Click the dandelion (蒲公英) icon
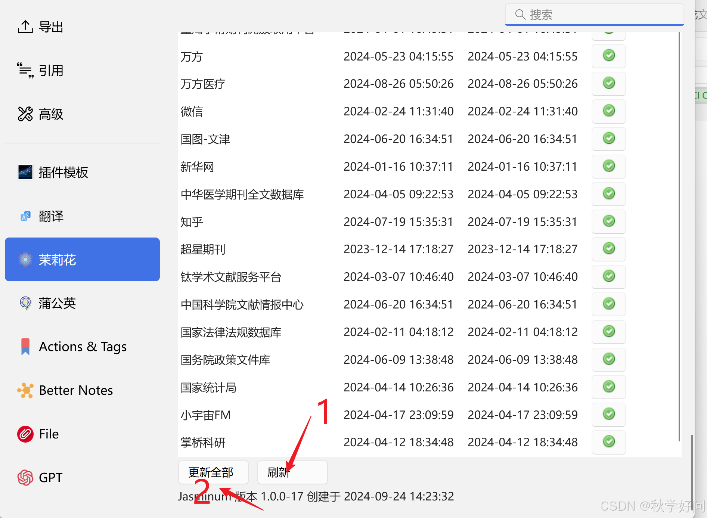Screen dimensions: 707x518 click(25, 303)
